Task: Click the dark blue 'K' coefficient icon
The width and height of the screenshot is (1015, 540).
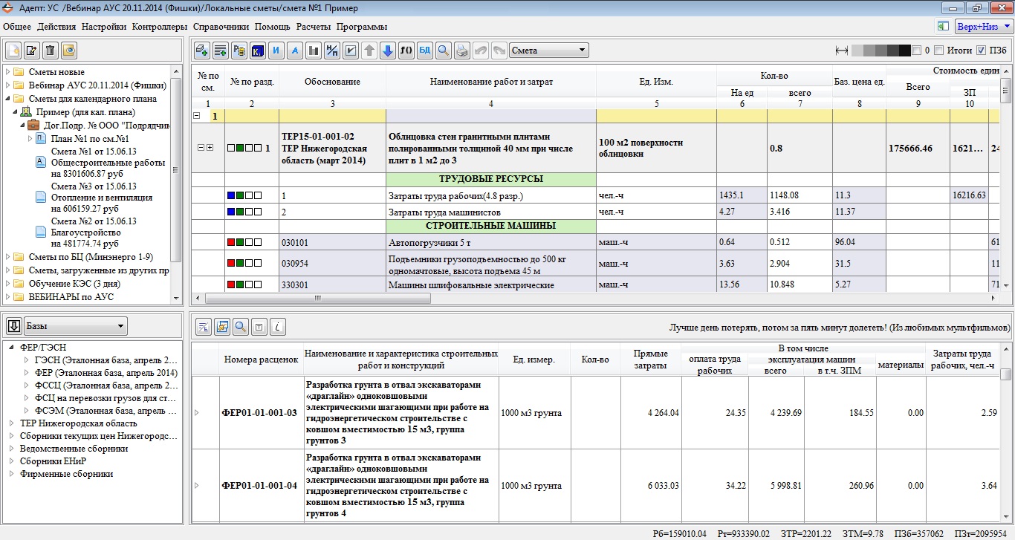Action: 258,51
